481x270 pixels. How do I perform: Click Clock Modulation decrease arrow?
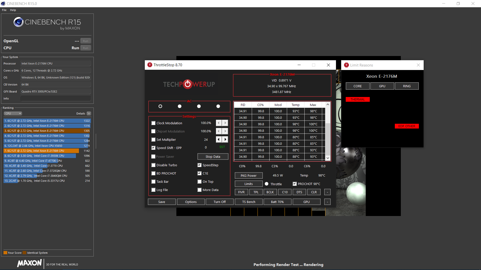(x=219, y=123)
